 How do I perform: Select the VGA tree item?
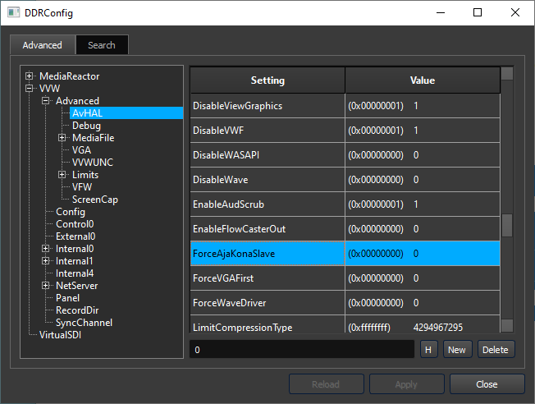tap(81, 150)
